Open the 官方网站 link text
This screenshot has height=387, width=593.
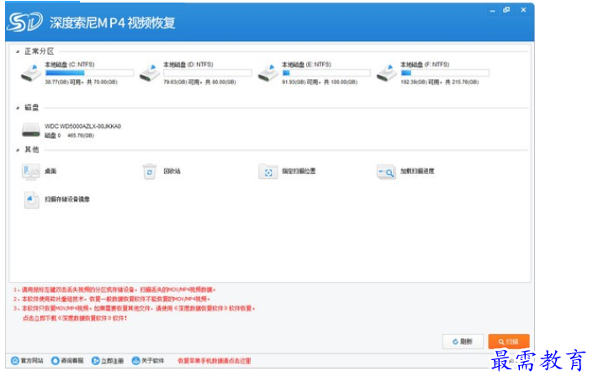(x=32, y=361)
